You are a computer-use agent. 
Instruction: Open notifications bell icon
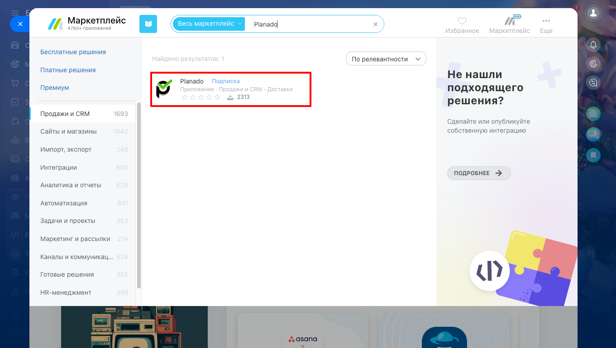593,44
